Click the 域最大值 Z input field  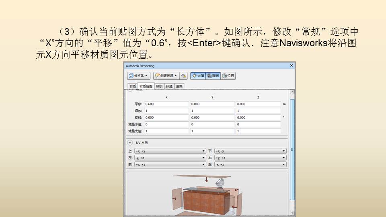(x=258, y=131)
